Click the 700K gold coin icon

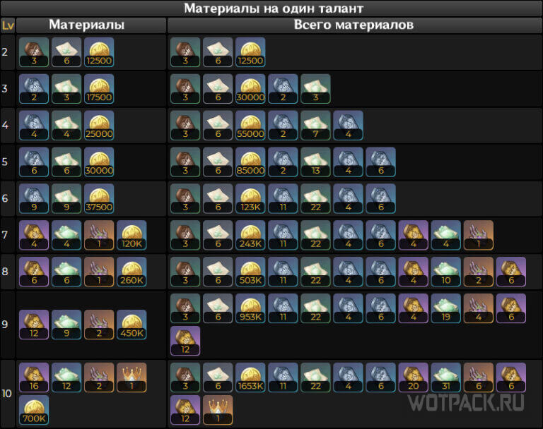coord(33,410)
